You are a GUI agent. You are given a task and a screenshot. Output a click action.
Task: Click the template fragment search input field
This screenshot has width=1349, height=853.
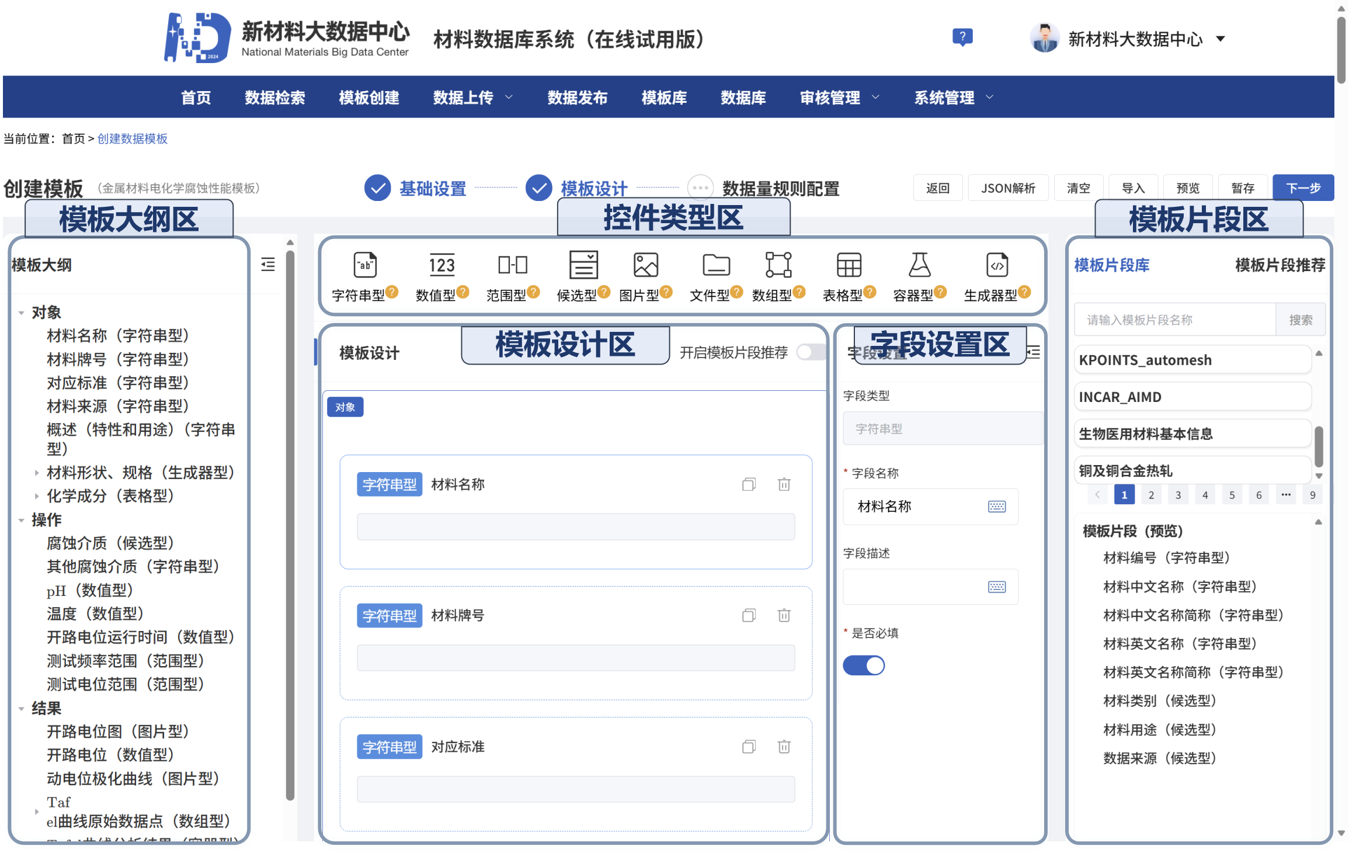pos(1175,319)
